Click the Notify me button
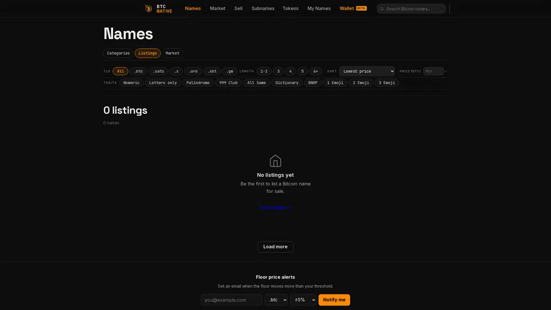 [x=334, y=300]
